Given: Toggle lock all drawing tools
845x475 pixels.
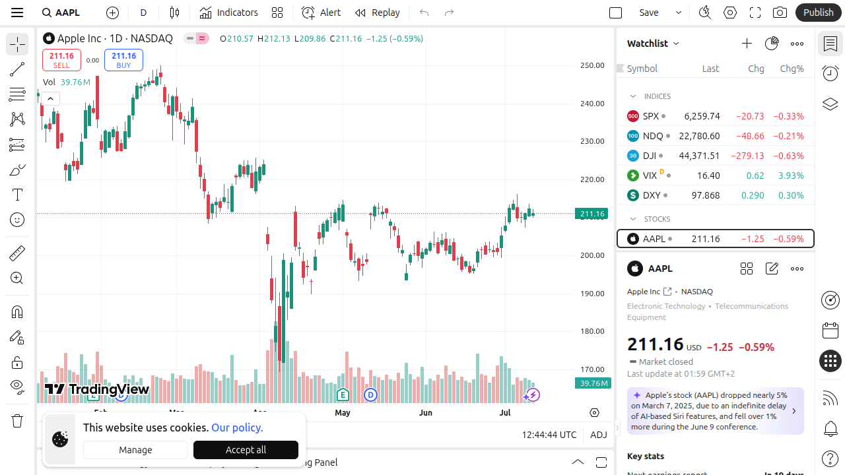Looking at the screenshot, I should [17, 362].
